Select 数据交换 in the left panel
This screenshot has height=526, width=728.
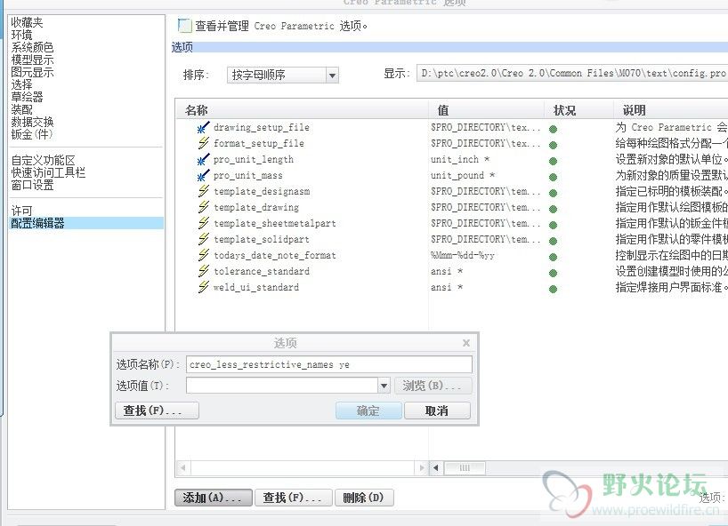(x=33, y=123)
